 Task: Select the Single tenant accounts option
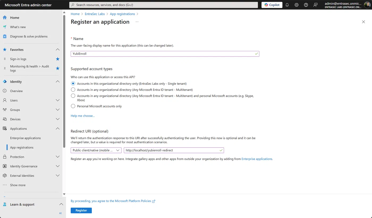coord(73,84)
